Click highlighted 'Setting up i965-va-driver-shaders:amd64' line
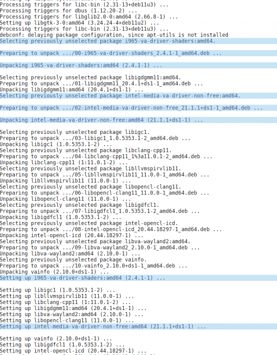The image size is (277, 355). click(138, 278)
